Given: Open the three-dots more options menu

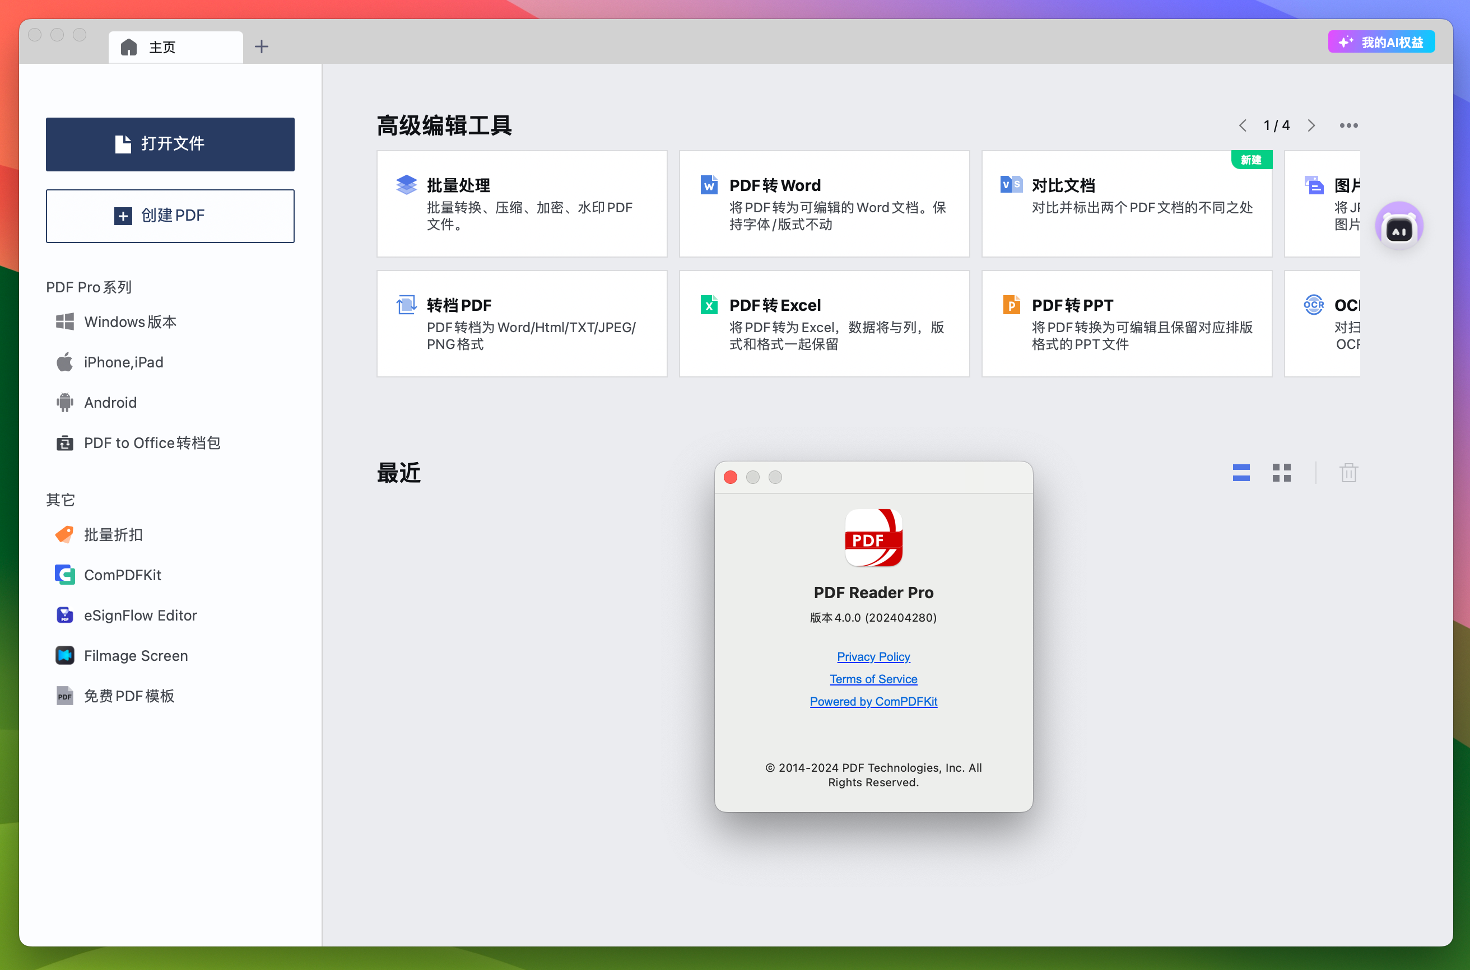Looking at the screenshot, I should click(x=1349, y=125).
